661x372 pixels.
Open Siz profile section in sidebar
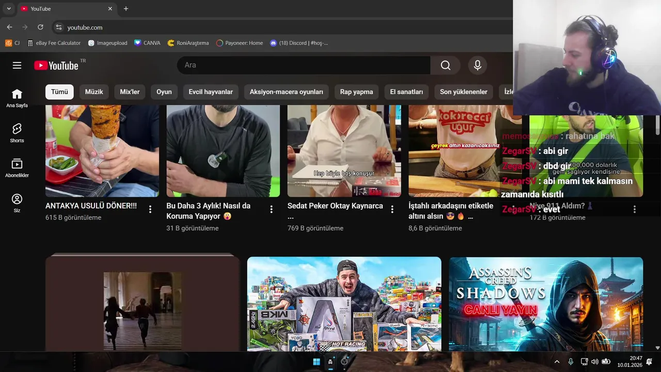pyautogui.click(x=17, y=203)
